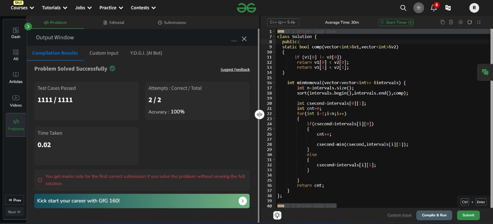Viewport: 493px width, 224px height.
Task: Go to previous problem with Prev
Action: point(15,200)
